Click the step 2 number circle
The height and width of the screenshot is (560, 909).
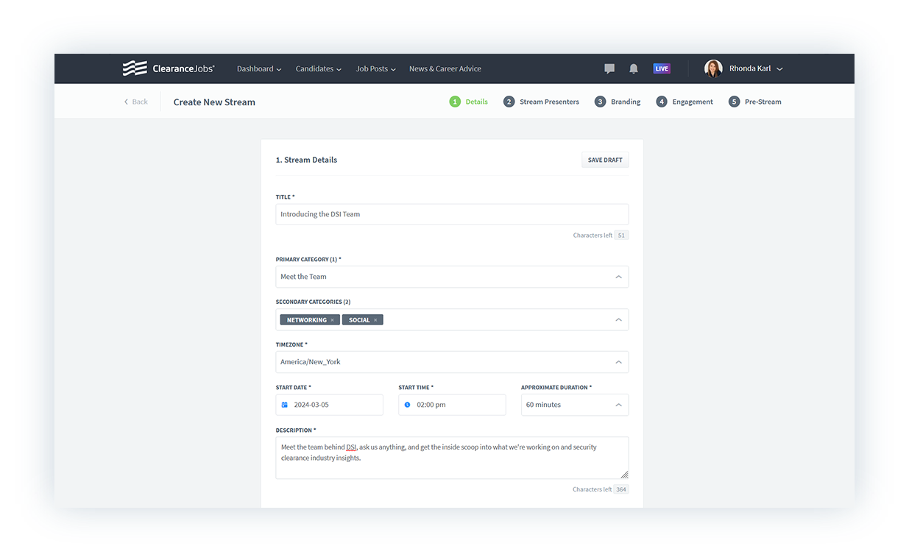pos(509,102)
